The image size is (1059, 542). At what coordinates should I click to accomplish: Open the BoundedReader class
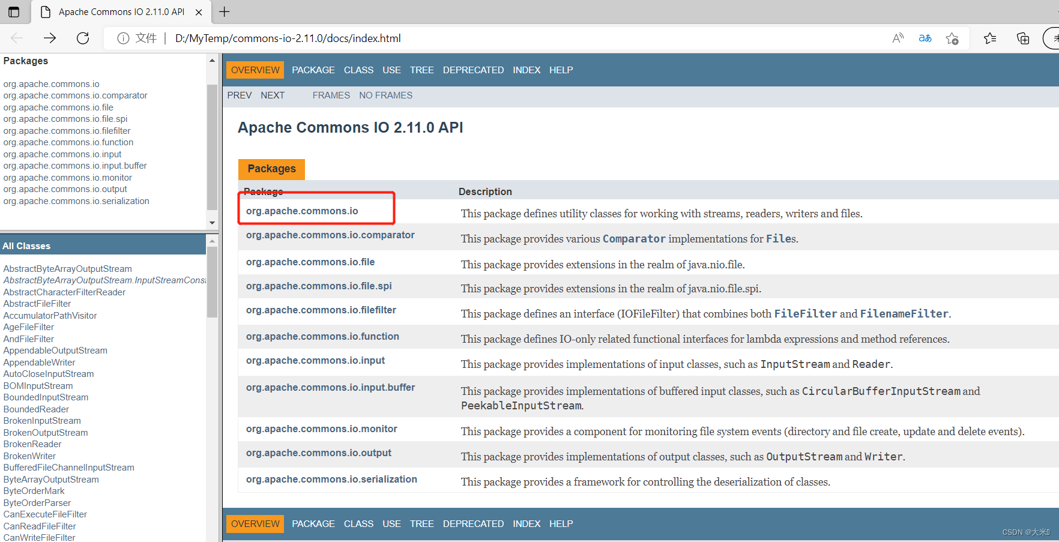pos(36,409)
